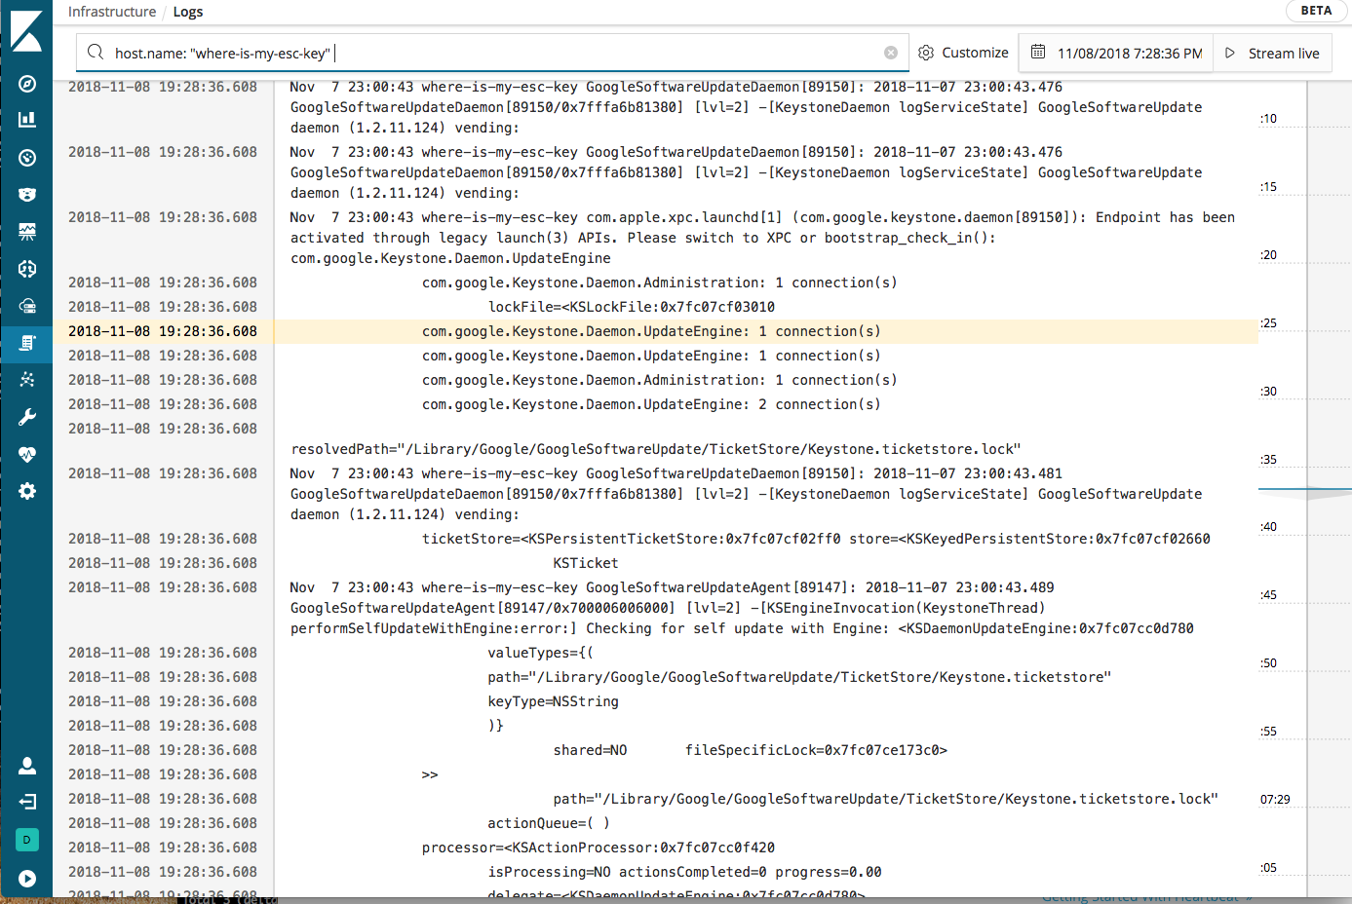Open Management via the sidebar gear icon

pos(27,491)
